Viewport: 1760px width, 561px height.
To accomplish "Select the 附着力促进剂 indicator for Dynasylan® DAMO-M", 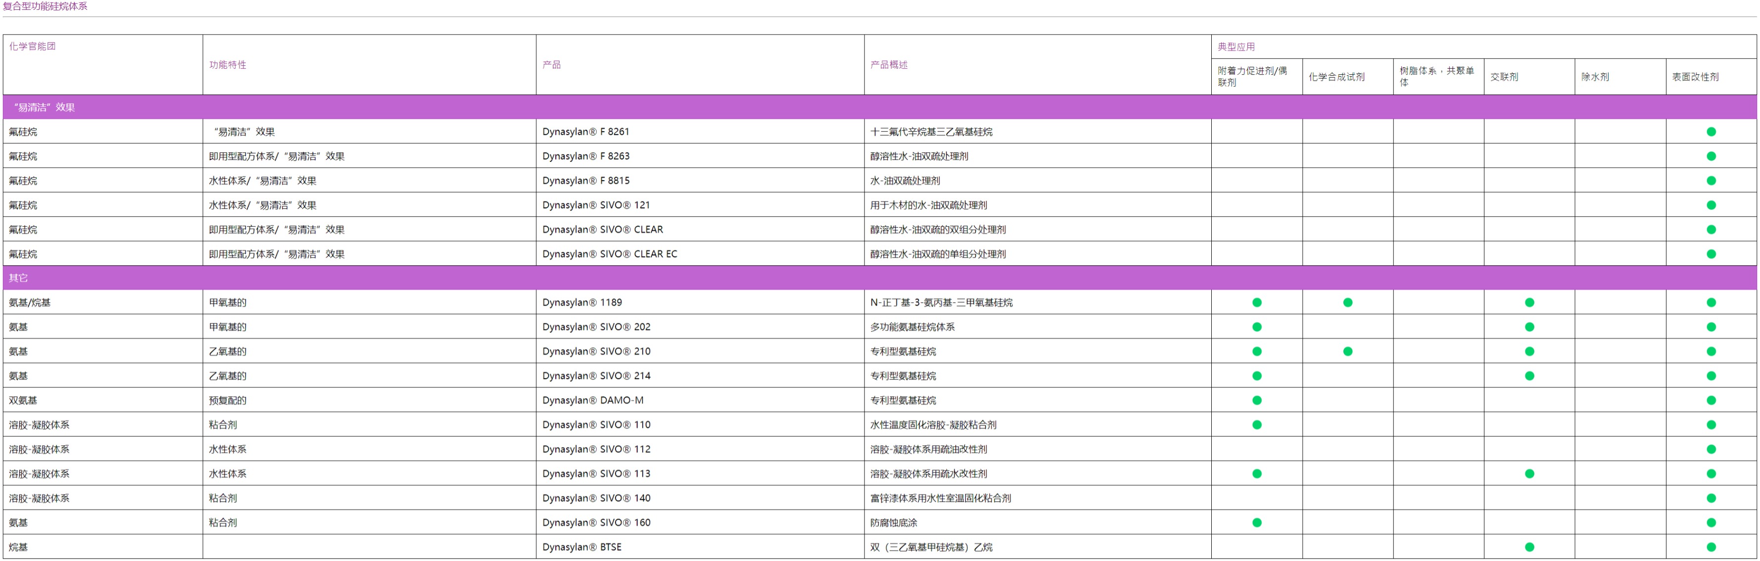I will [1257, 400].
